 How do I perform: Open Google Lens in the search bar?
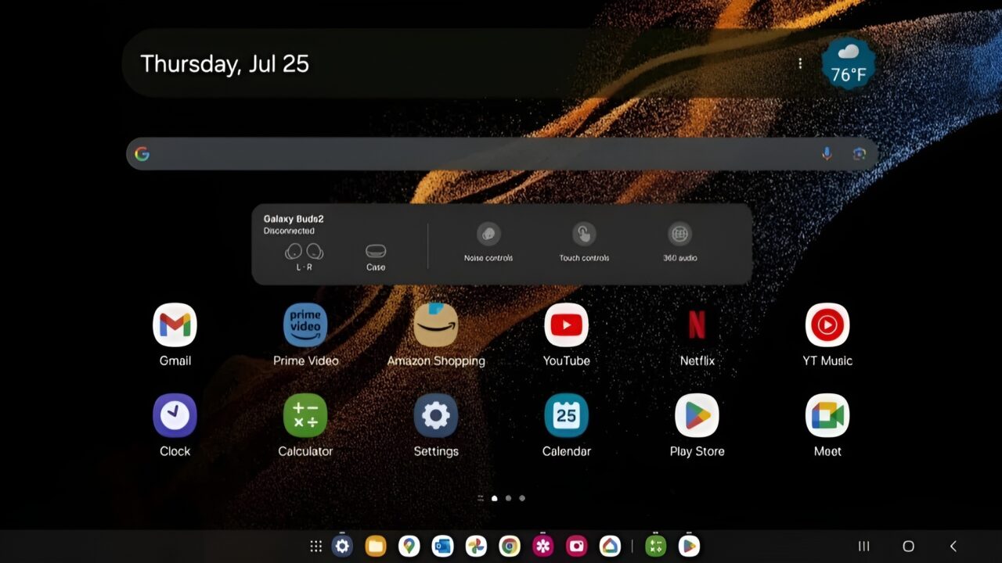tap(860, 154)
